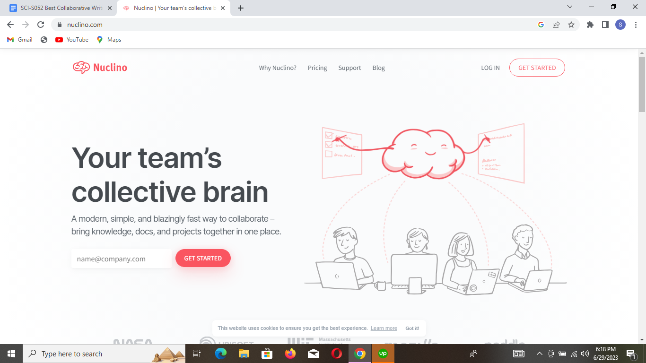Viewport: 646px width, 363px height.
Task: Open YouTube from the bookmarks bar
Action: (71, 40)
